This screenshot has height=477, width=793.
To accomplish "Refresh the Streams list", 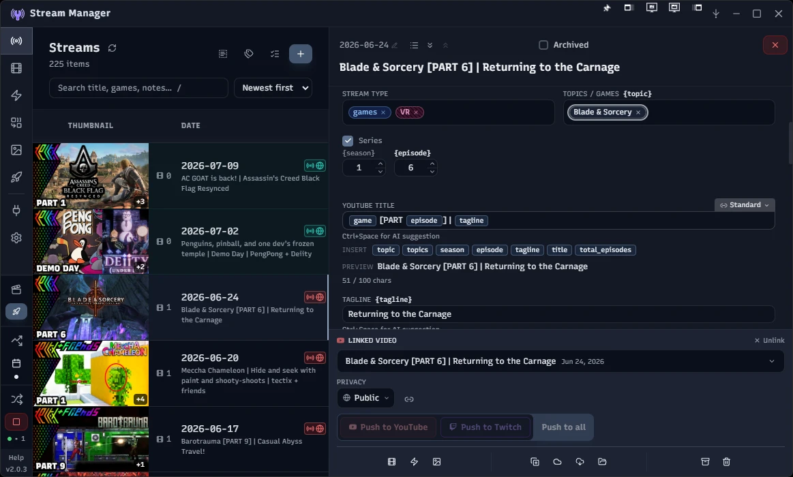I will (113, 48).
